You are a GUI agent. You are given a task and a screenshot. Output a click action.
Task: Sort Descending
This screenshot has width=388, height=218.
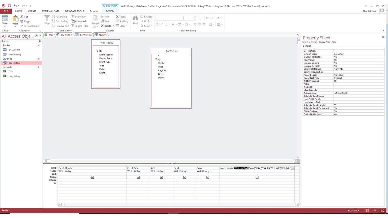(60, 21)
